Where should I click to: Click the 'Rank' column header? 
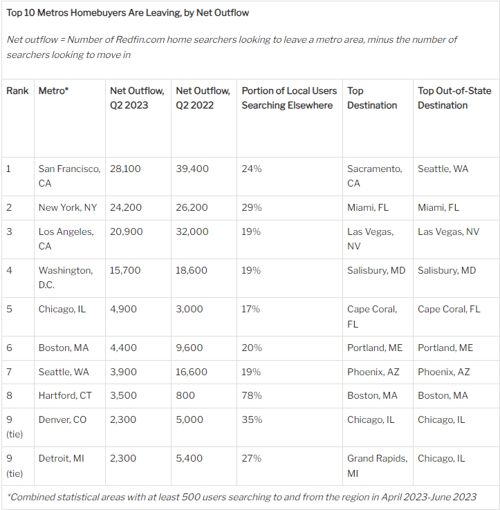point(17,91)
